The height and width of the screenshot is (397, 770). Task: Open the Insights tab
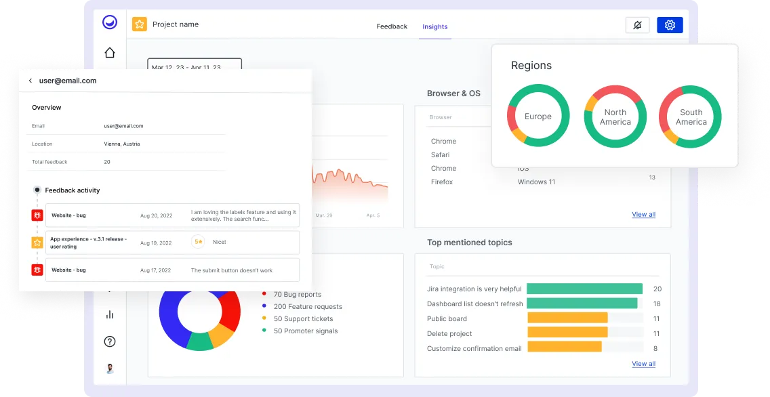(434, 26)
